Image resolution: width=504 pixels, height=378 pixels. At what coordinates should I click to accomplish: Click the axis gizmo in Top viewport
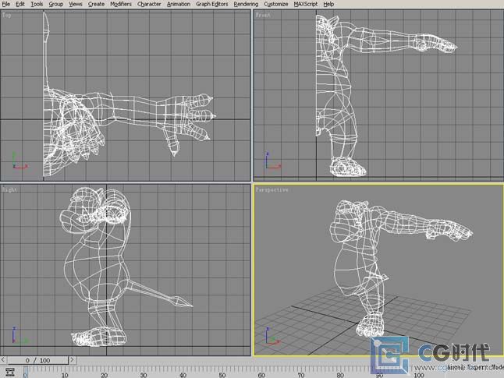coord(20,161)
